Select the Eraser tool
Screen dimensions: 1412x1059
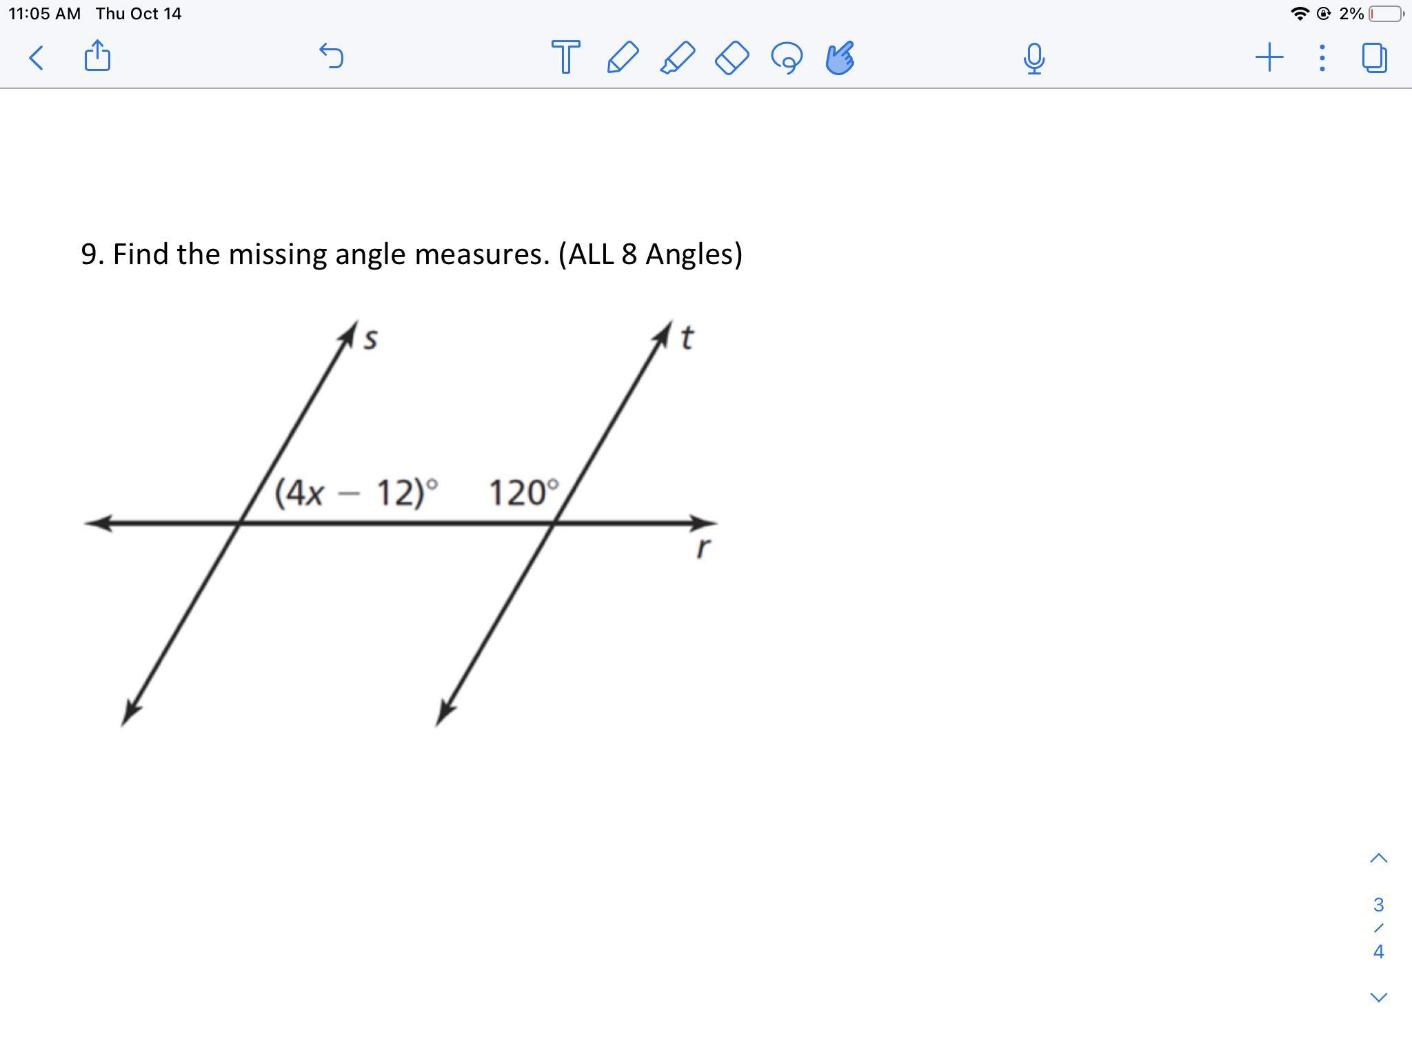(x=732, y=57)
